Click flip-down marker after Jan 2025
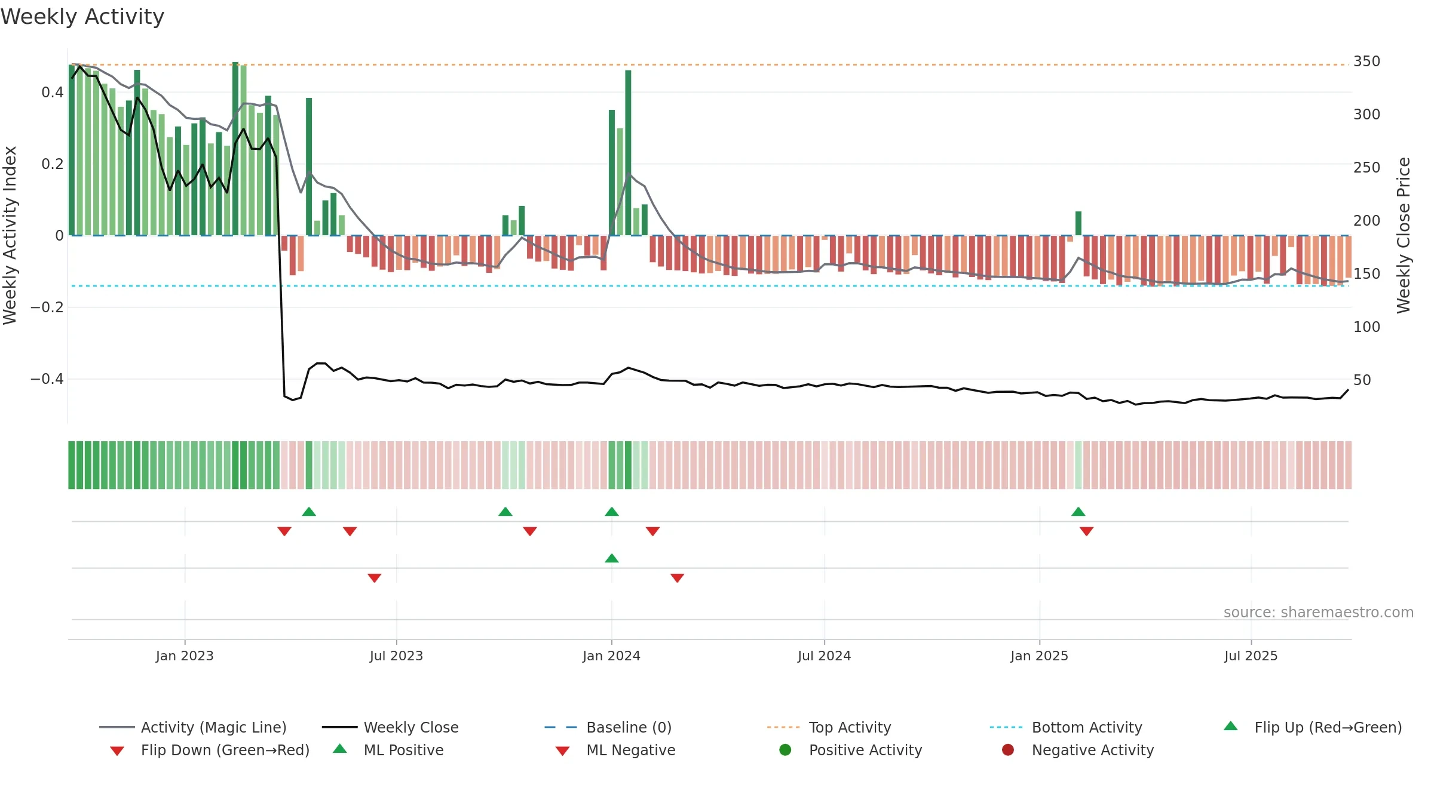Screen dimensions: 1434x806 (1087, 531)
